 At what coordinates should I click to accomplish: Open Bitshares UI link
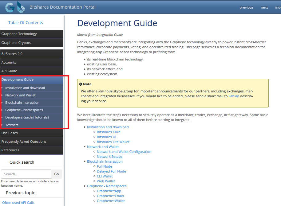(106, 137)
